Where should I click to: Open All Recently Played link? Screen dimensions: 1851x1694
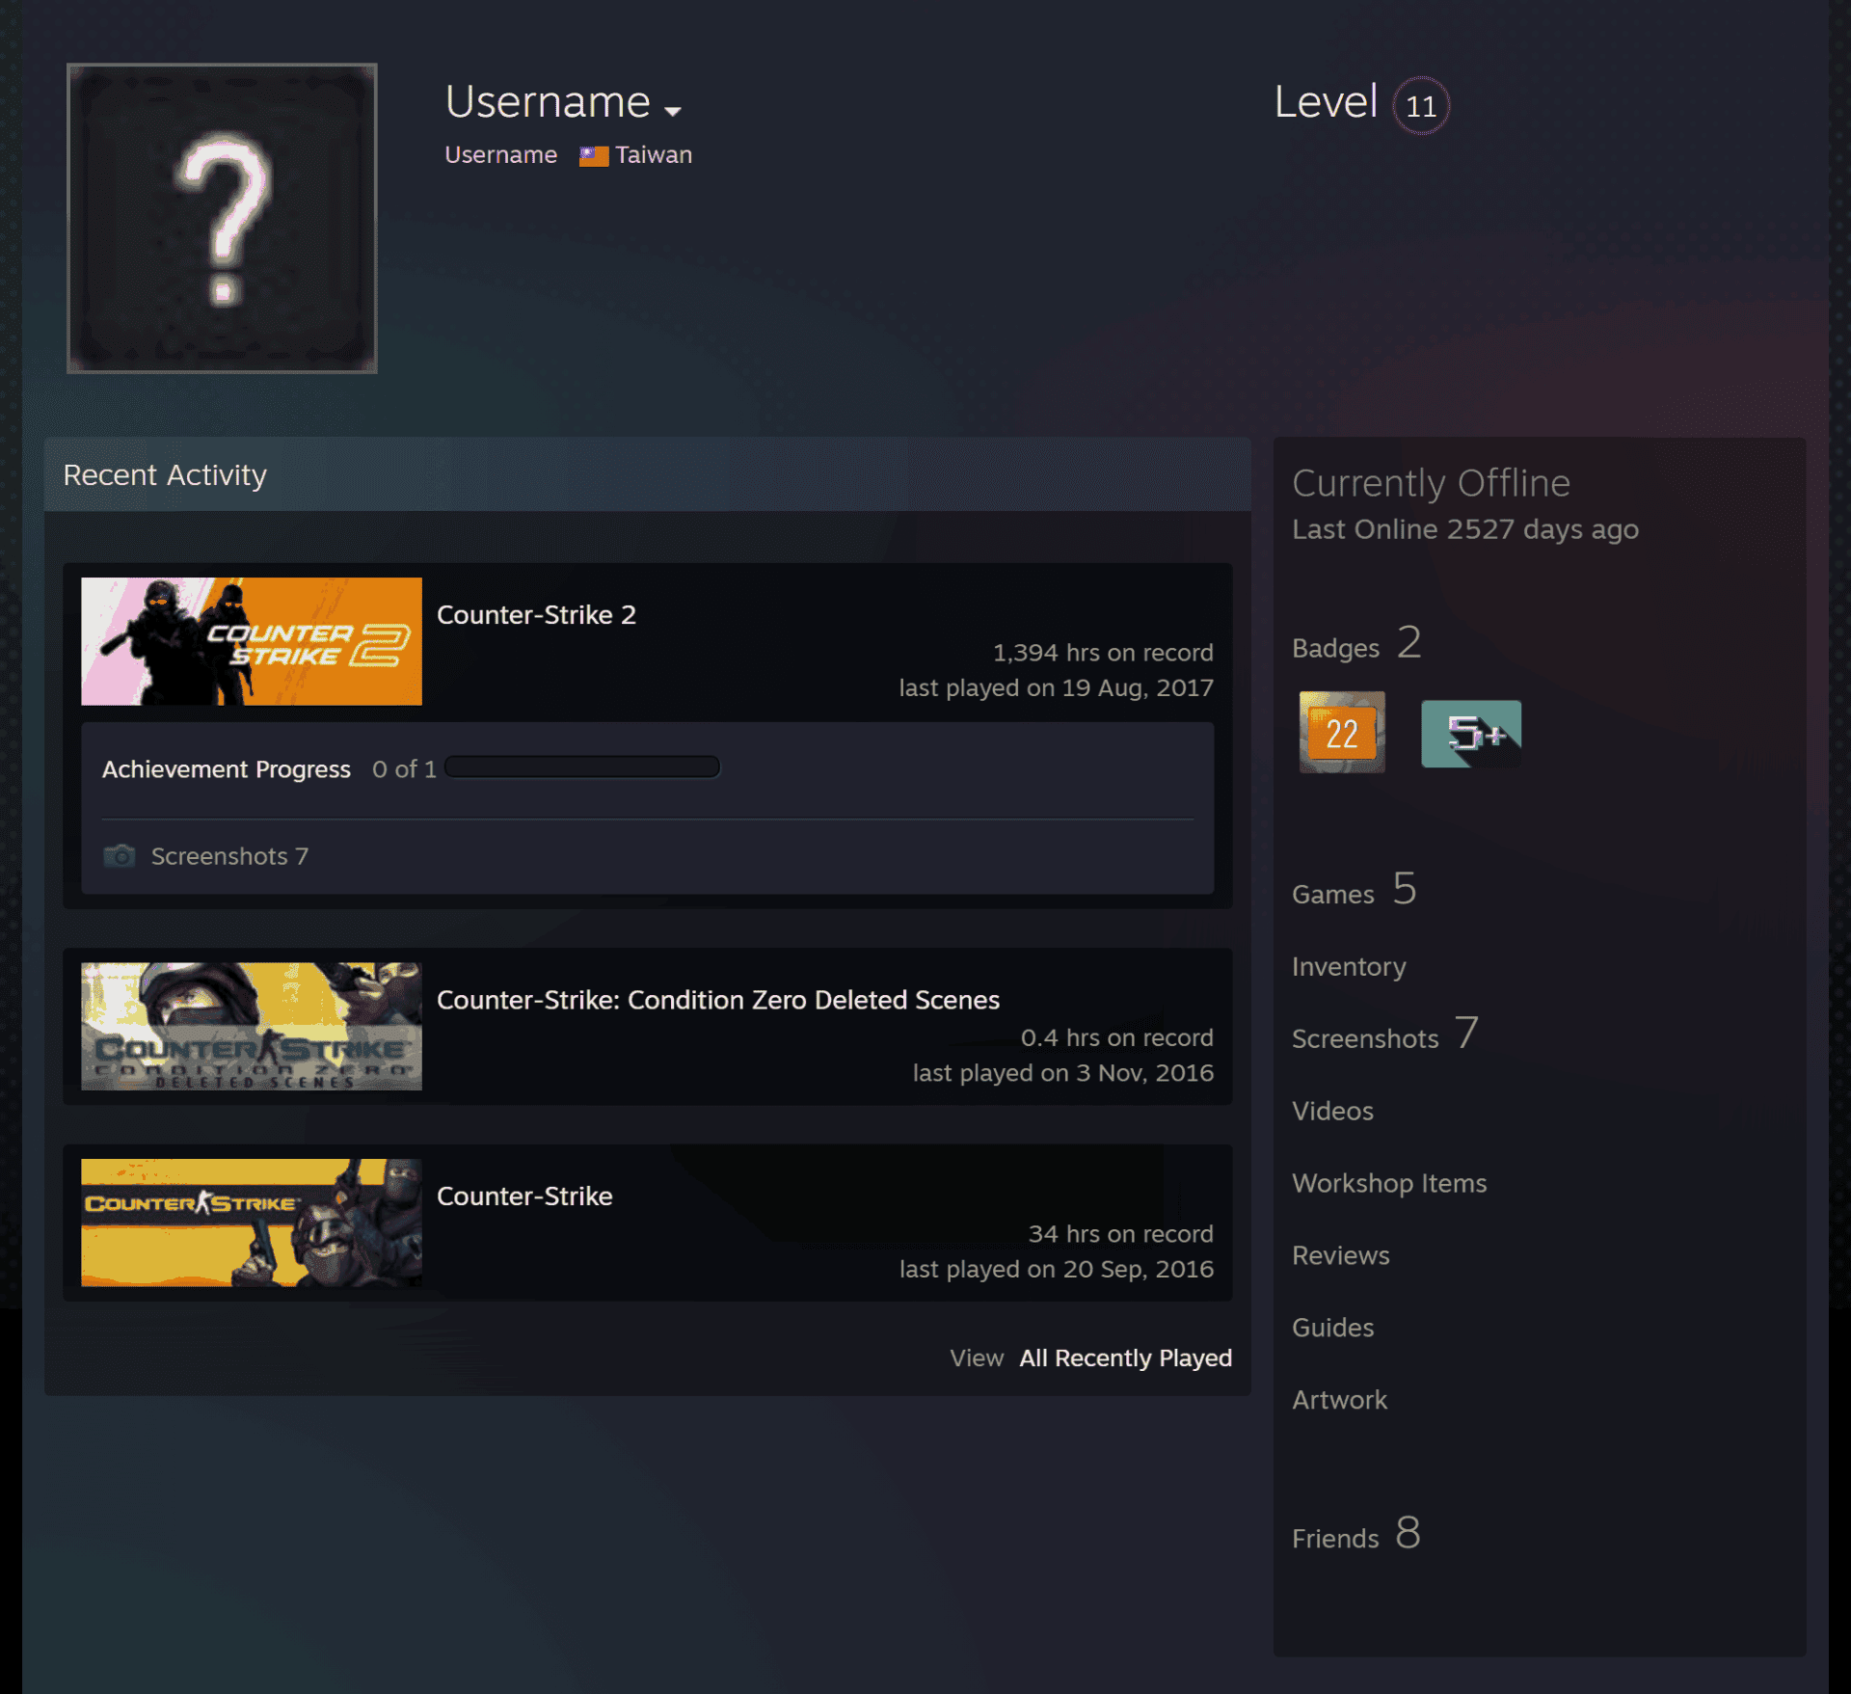1125,1358
